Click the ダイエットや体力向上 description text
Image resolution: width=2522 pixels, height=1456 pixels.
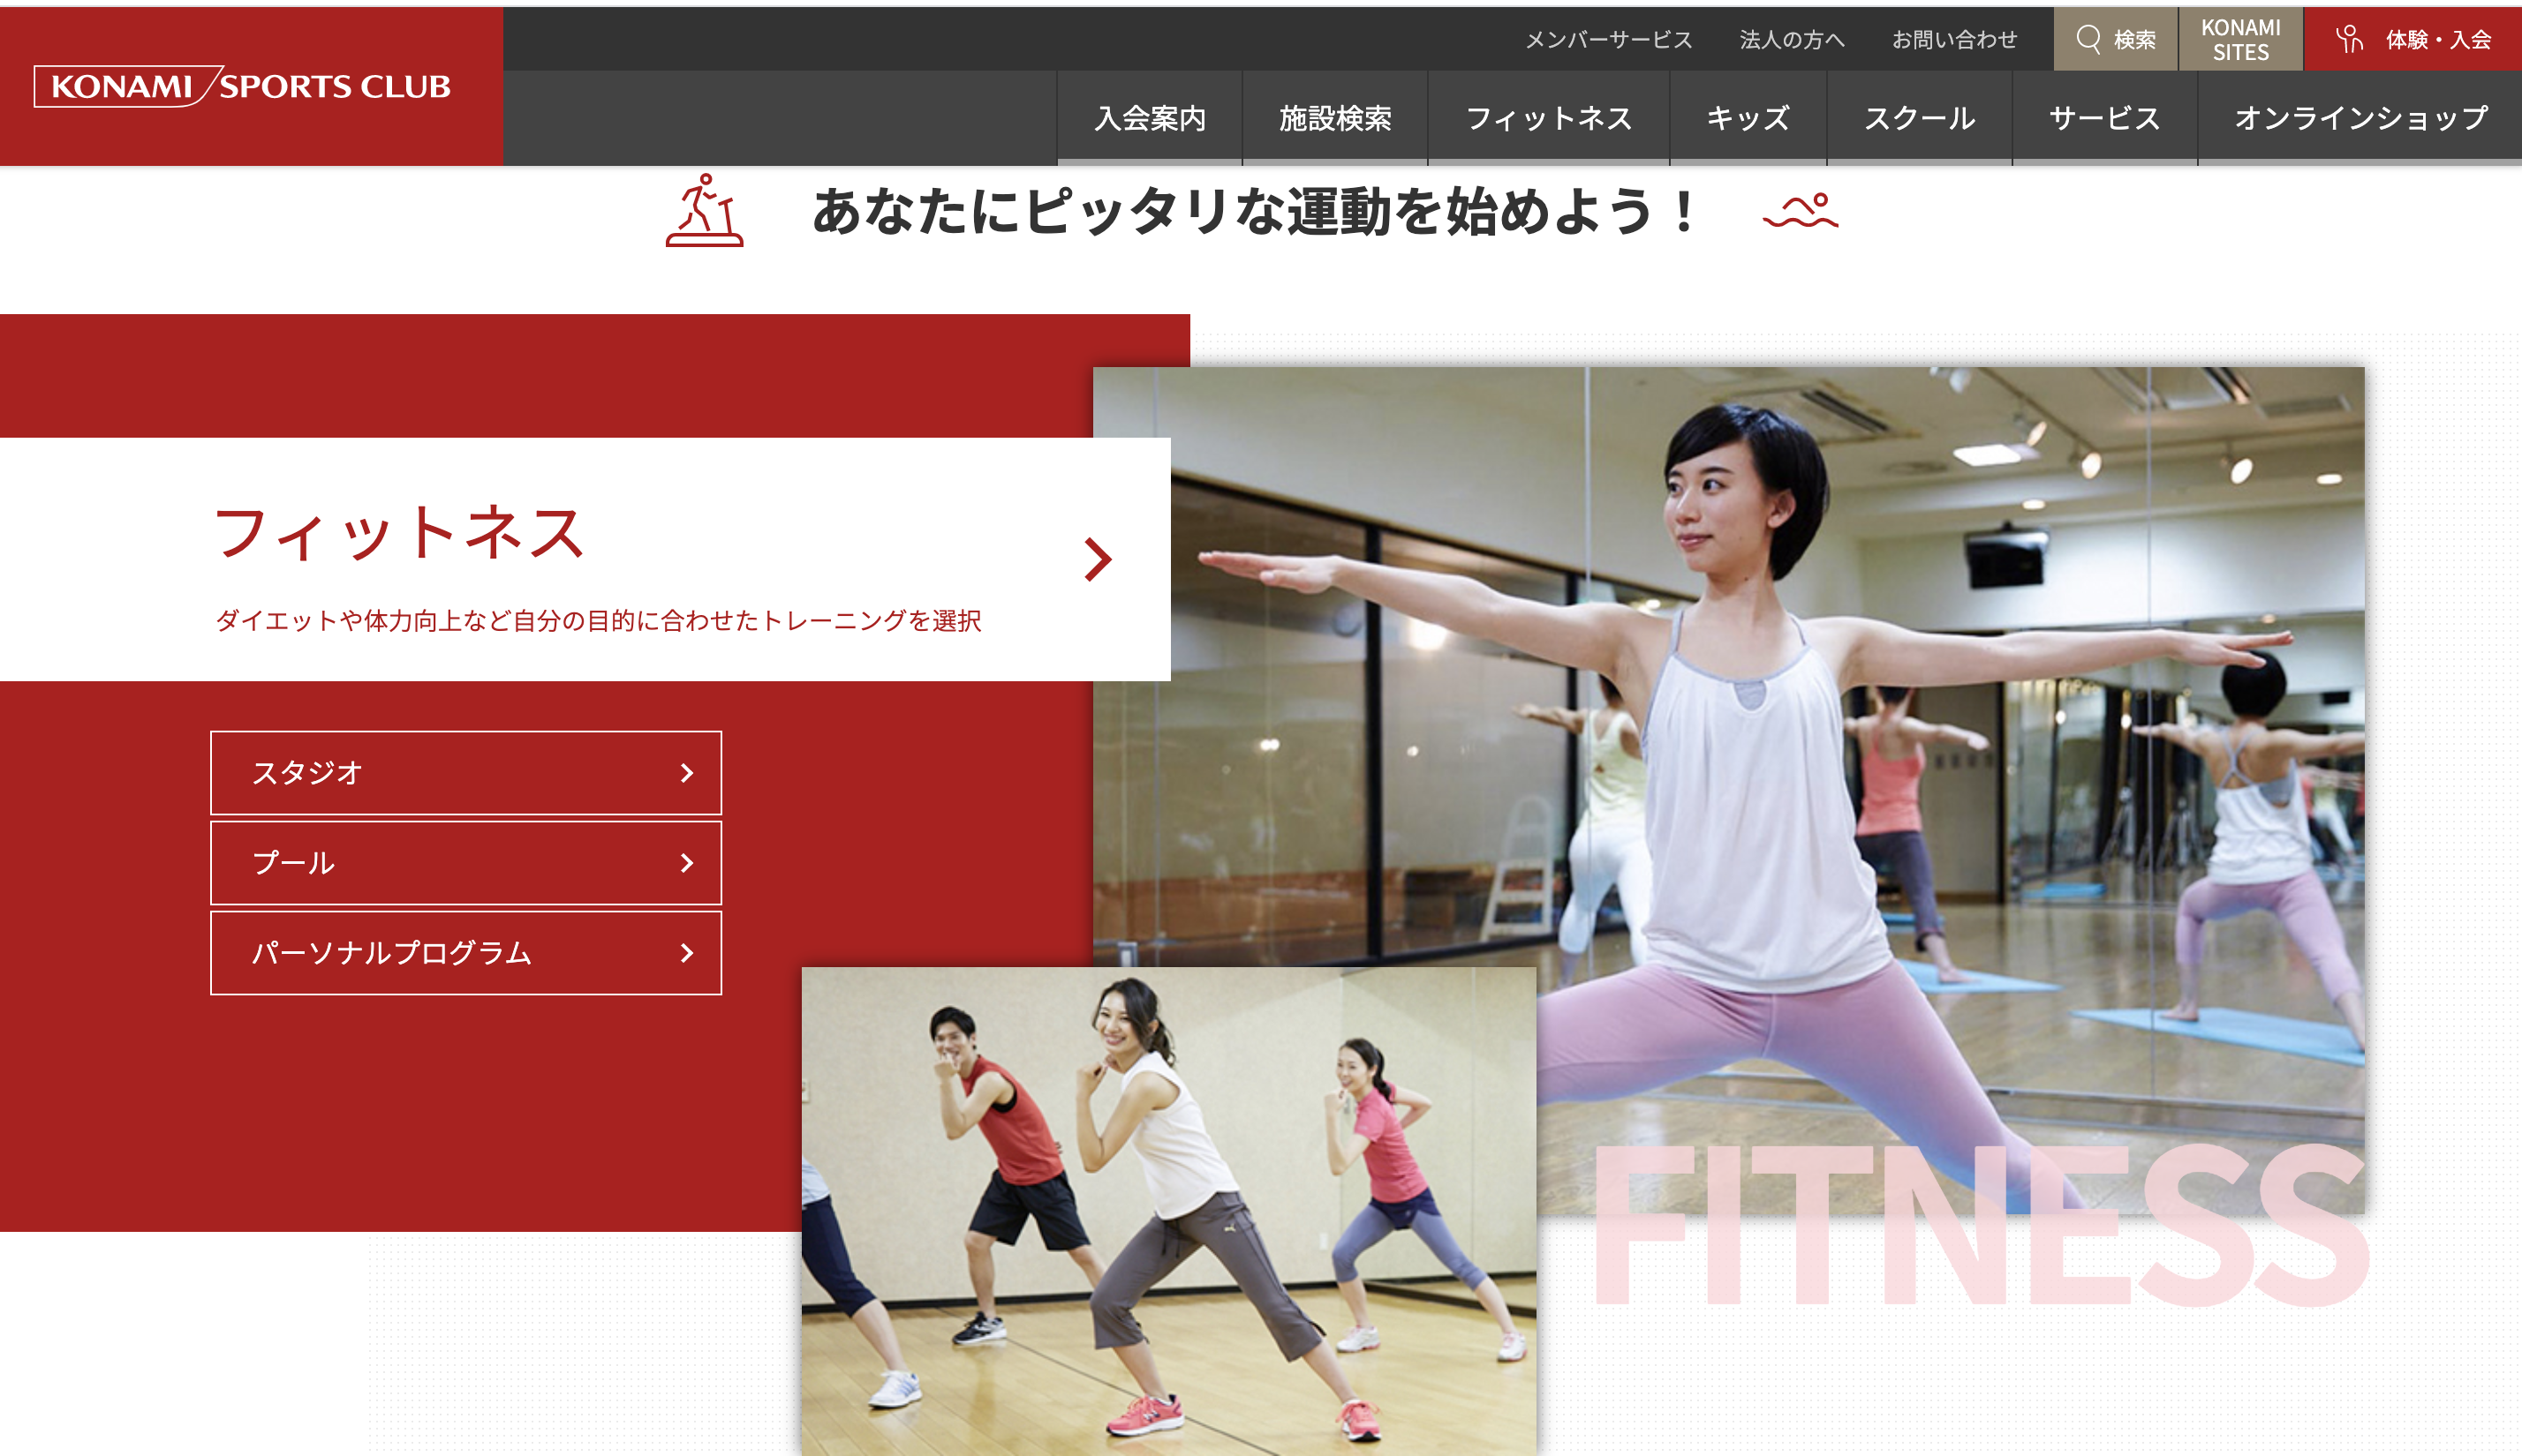pyautogui.click(x=598, y=621)
